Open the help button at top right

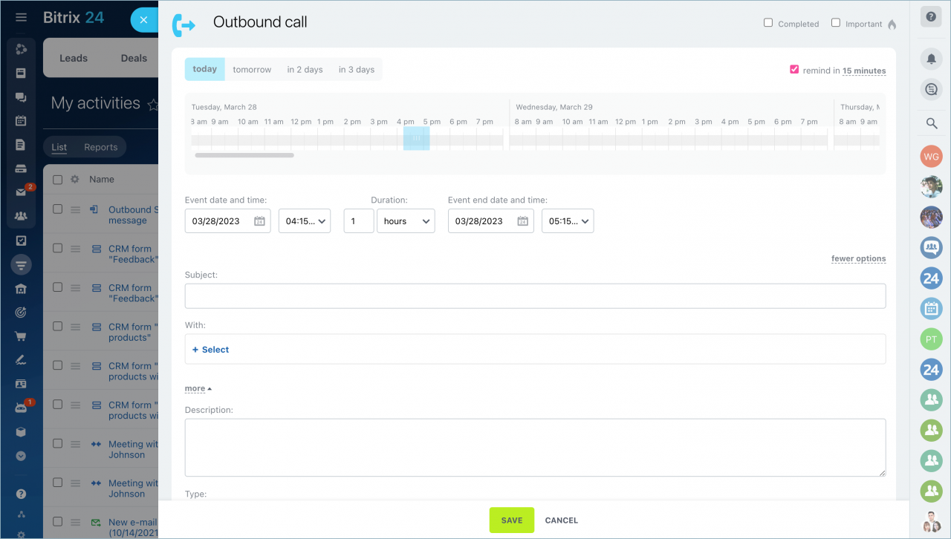coord(931,17)
